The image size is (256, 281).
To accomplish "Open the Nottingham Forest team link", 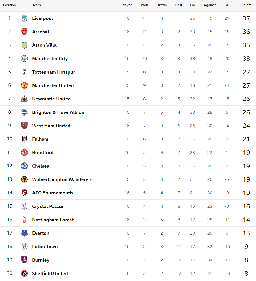I will click(53, 220).
